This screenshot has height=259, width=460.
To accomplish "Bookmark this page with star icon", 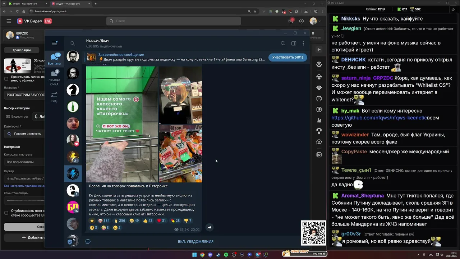I will (255, 11).
